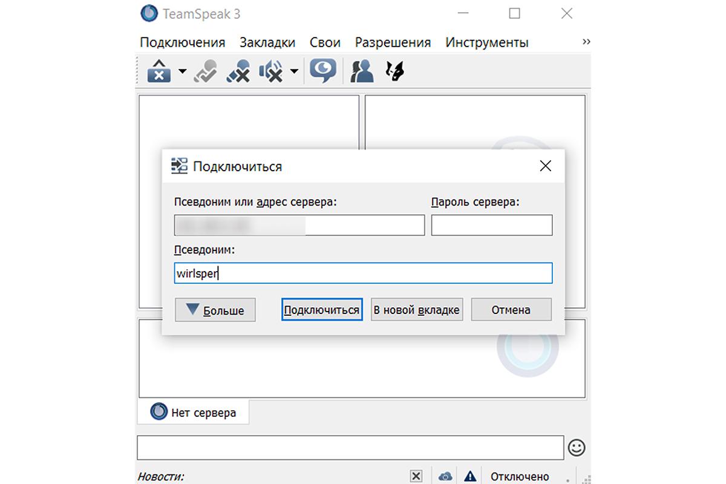Click the warning triangle in the status bar
The height and width of the screenshot is (484, 726).
[470, 476]
